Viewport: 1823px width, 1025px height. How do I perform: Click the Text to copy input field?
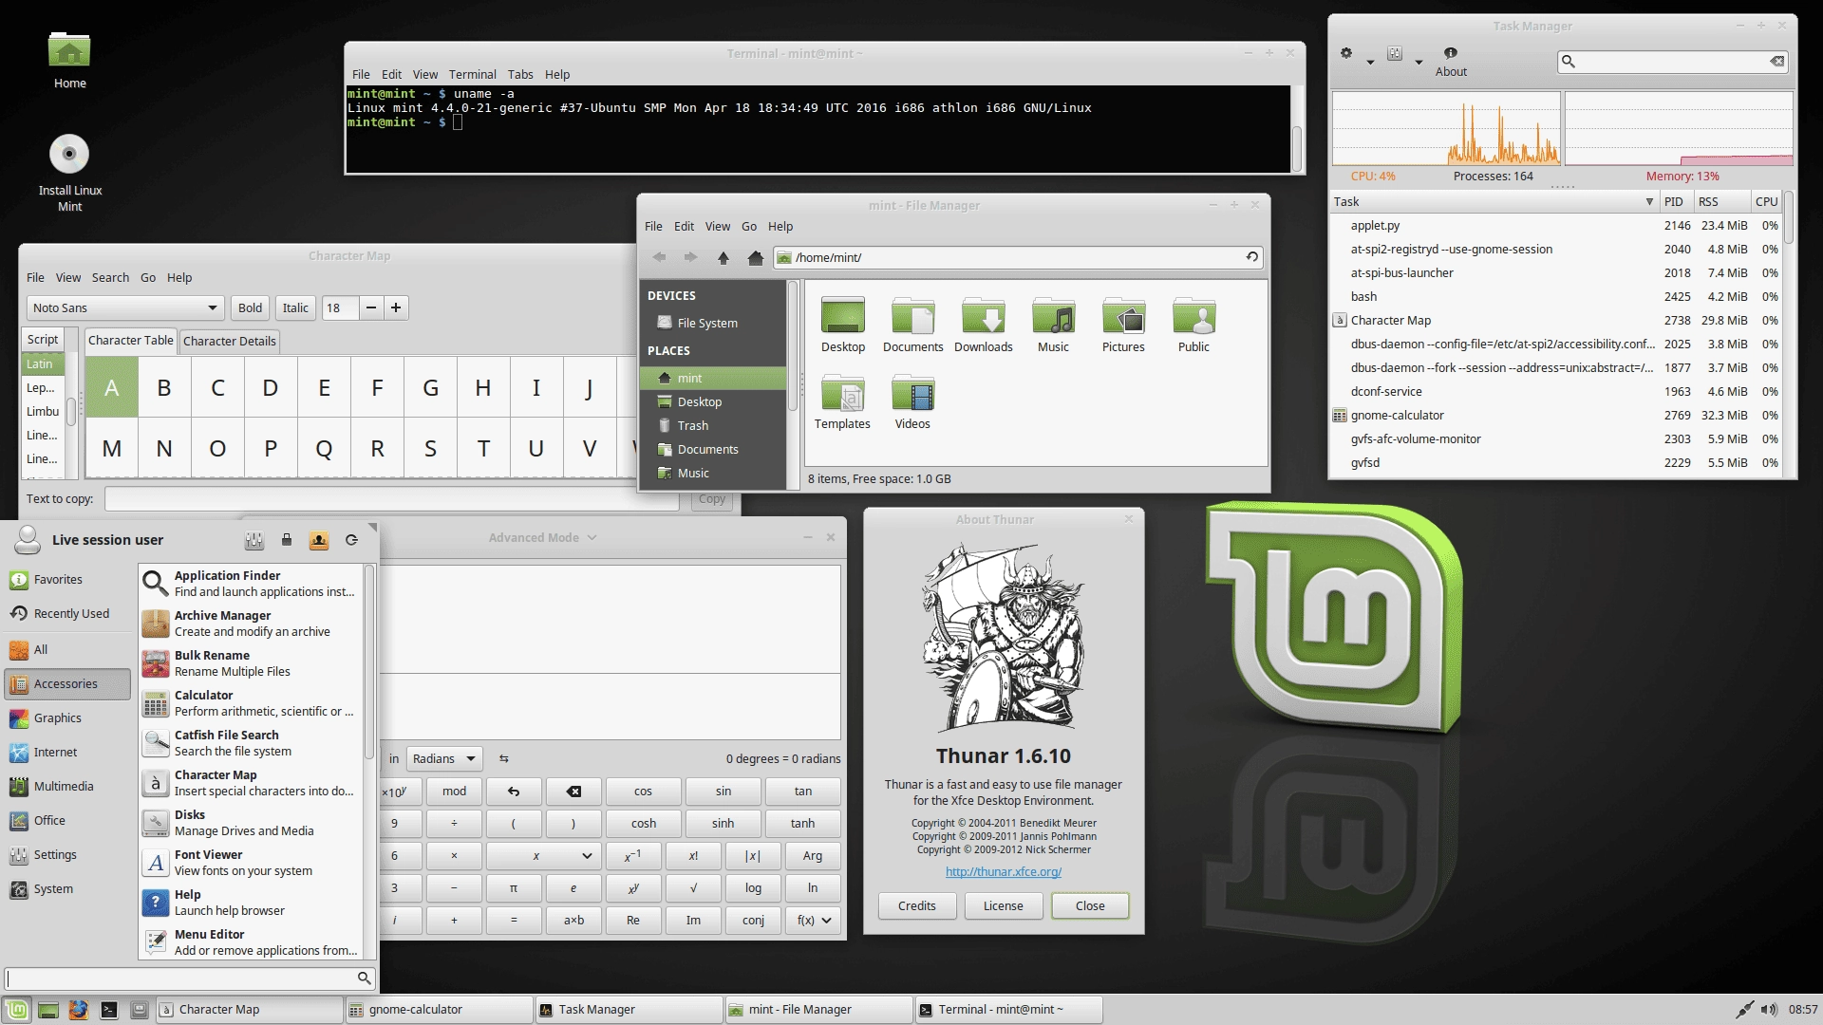(x=392, y=499)
